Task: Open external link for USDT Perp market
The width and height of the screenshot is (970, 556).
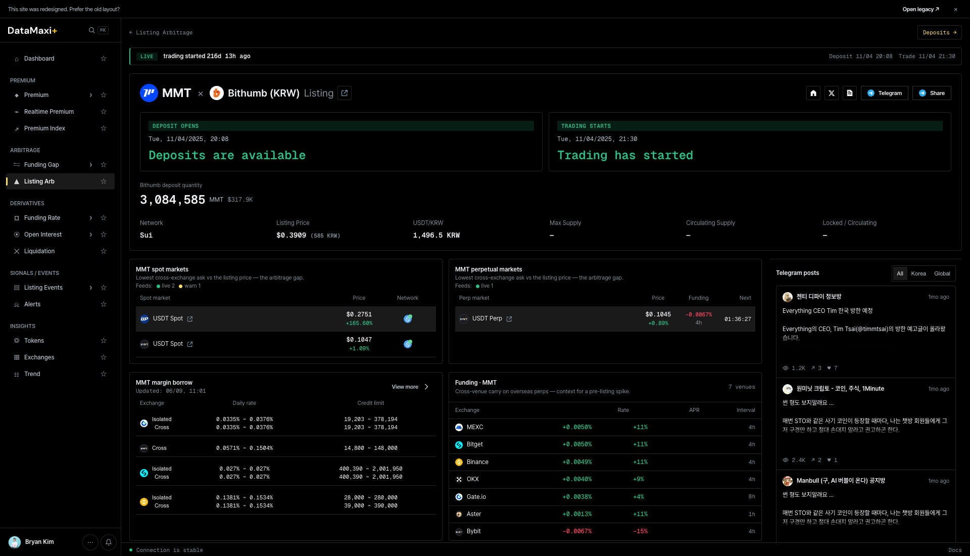Action: pyautogui.click(x=509, y=319)
